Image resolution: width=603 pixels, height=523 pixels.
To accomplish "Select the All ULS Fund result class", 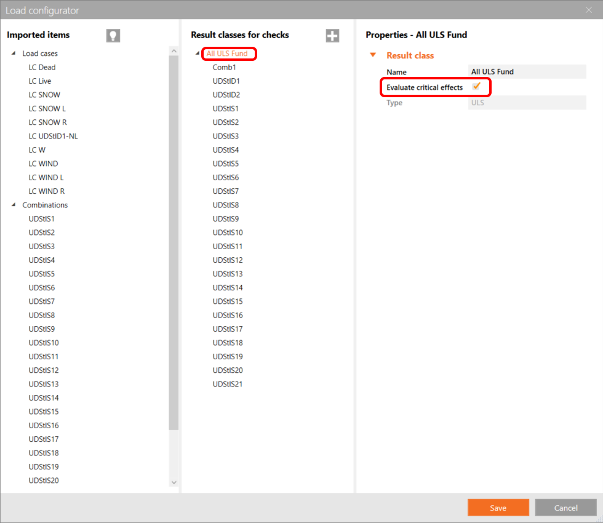I will 229,54.
